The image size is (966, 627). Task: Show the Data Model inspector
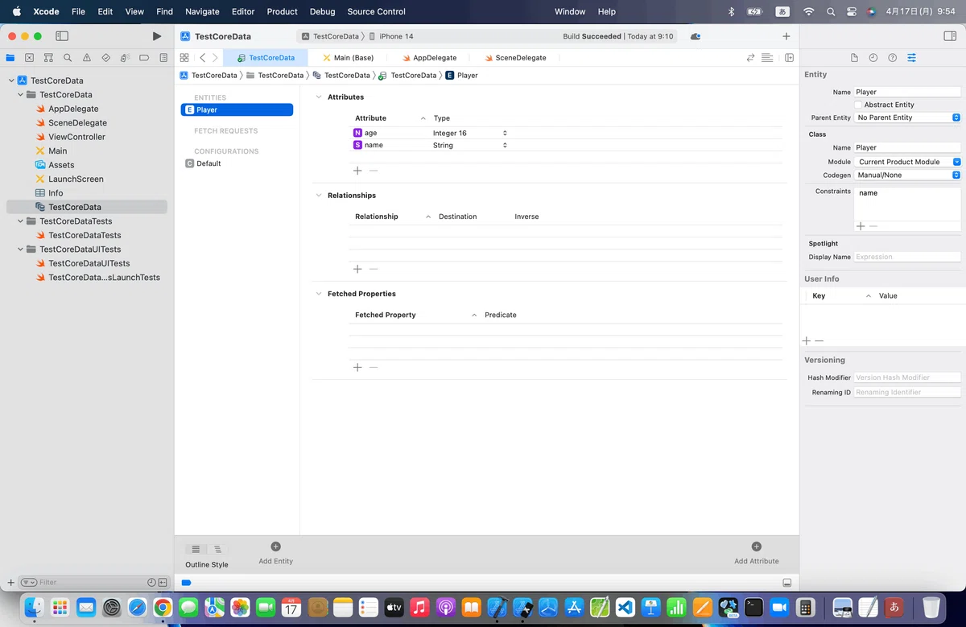click(912, 58)
